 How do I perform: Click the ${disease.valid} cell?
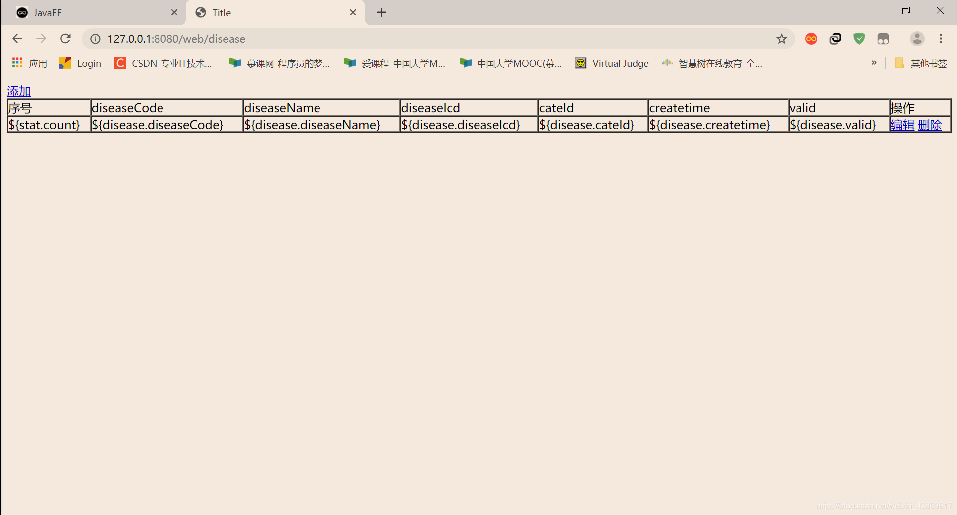(839, 125)
